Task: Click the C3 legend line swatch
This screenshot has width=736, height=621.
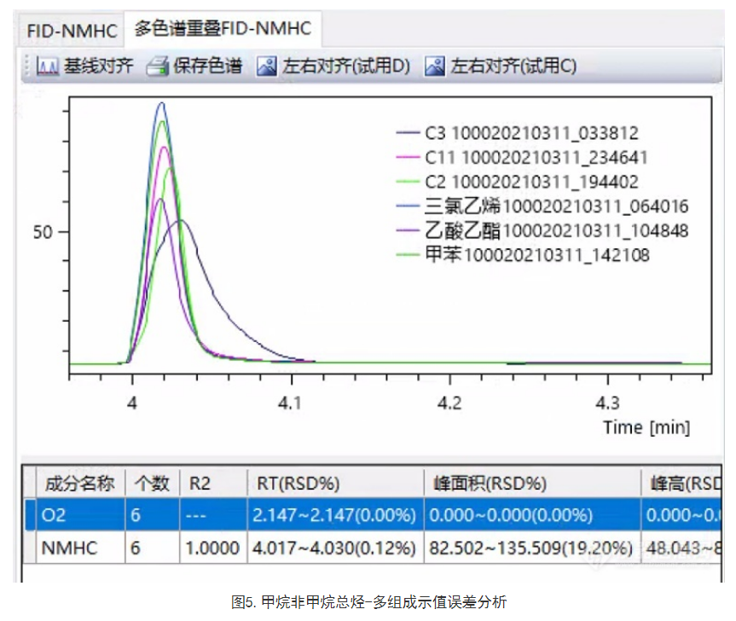Action: (408, 133)
